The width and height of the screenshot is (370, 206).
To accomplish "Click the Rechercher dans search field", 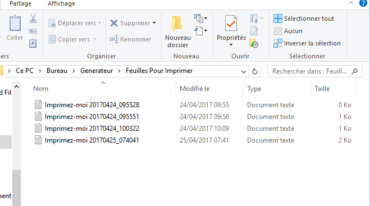I will click(x=315, y=71).
